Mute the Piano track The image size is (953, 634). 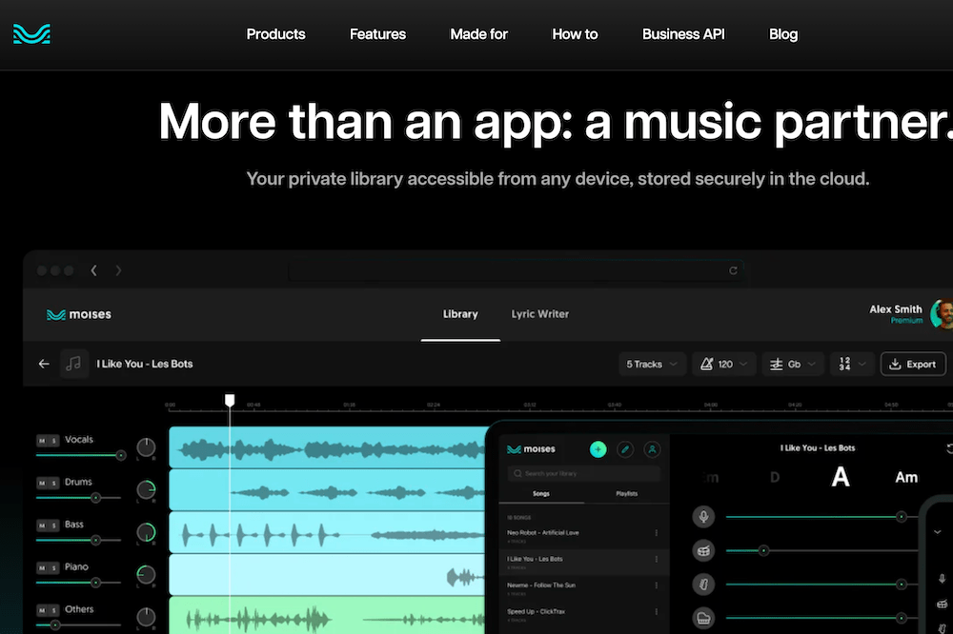(42, 567)
